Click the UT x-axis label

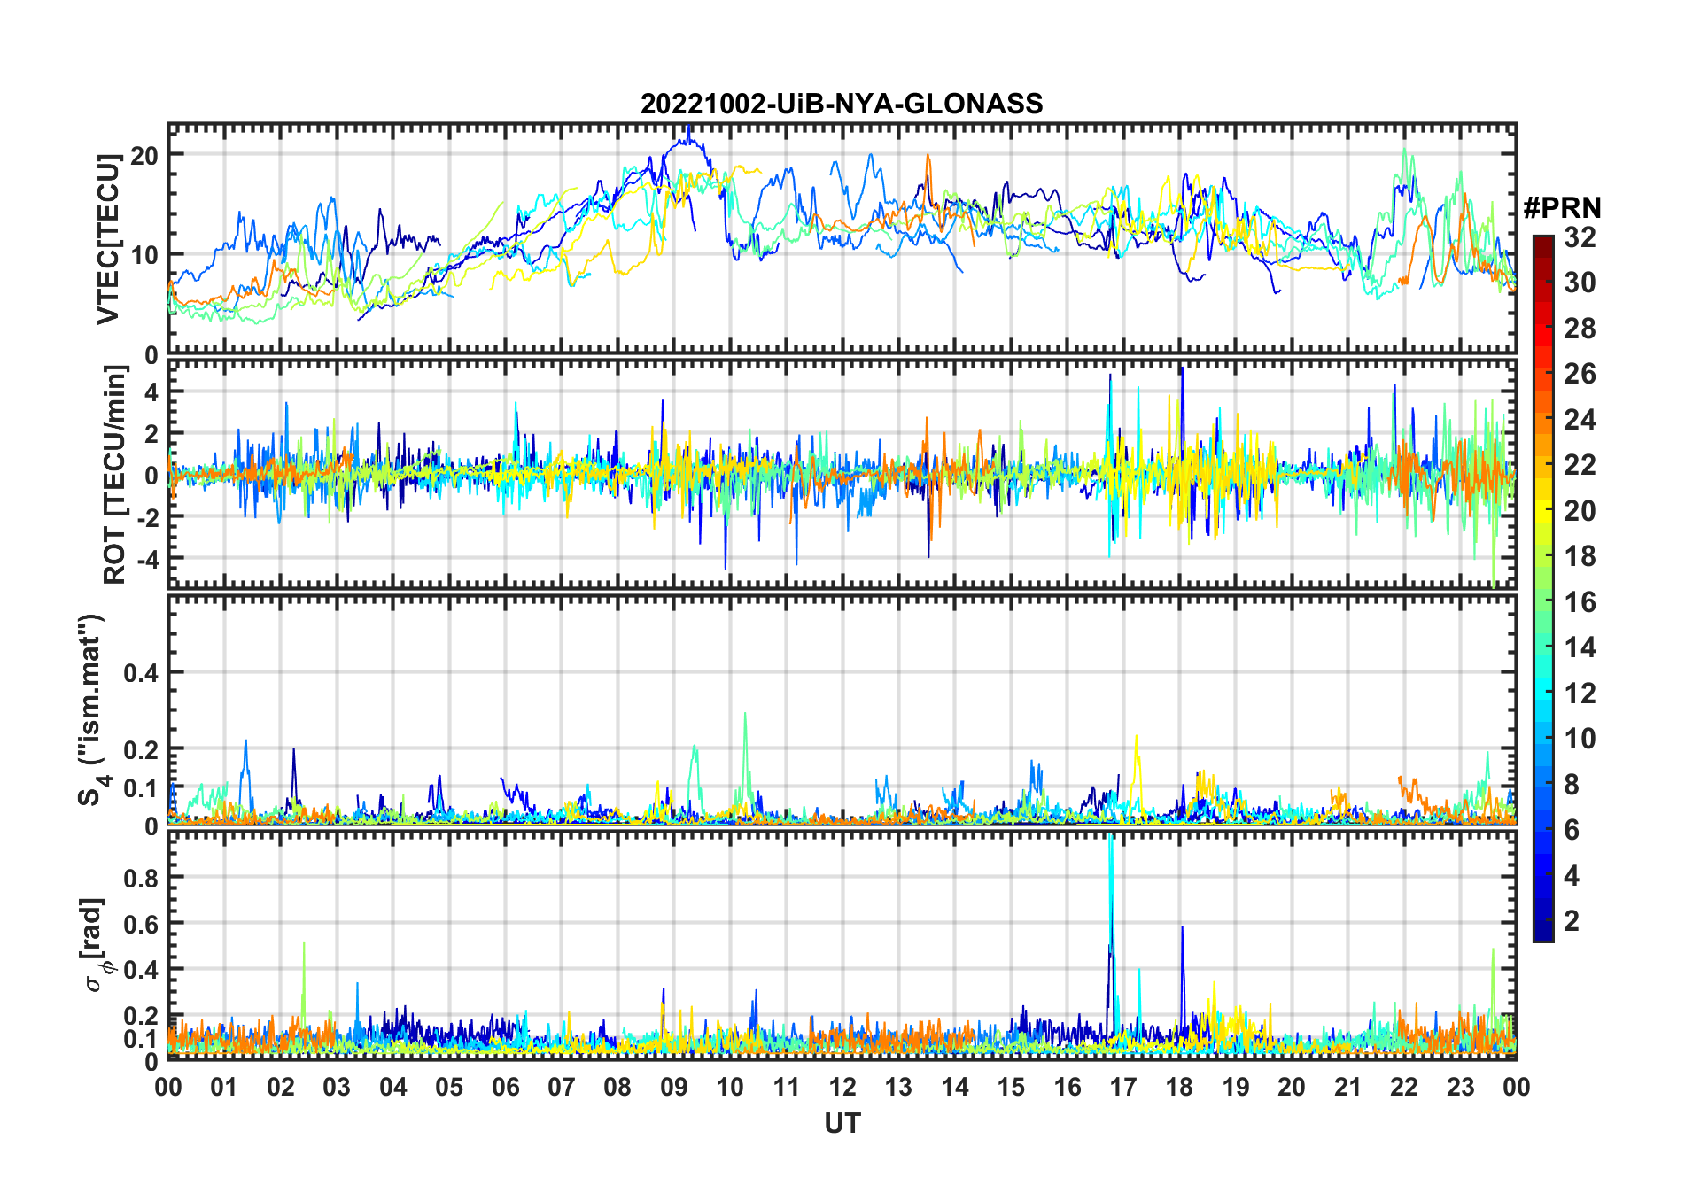842,1123
